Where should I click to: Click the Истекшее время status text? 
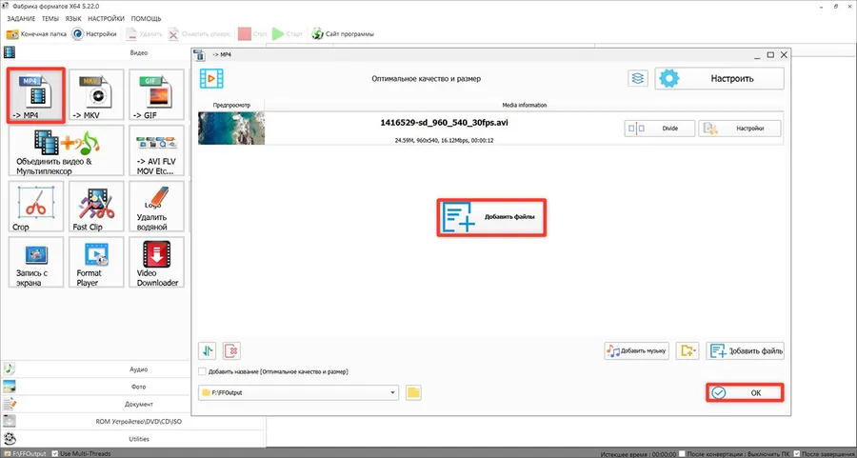tap(638, 454)
